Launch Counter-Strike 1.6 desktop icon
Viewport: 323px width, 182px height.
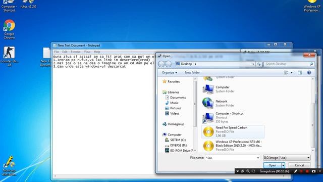(9, 56)
